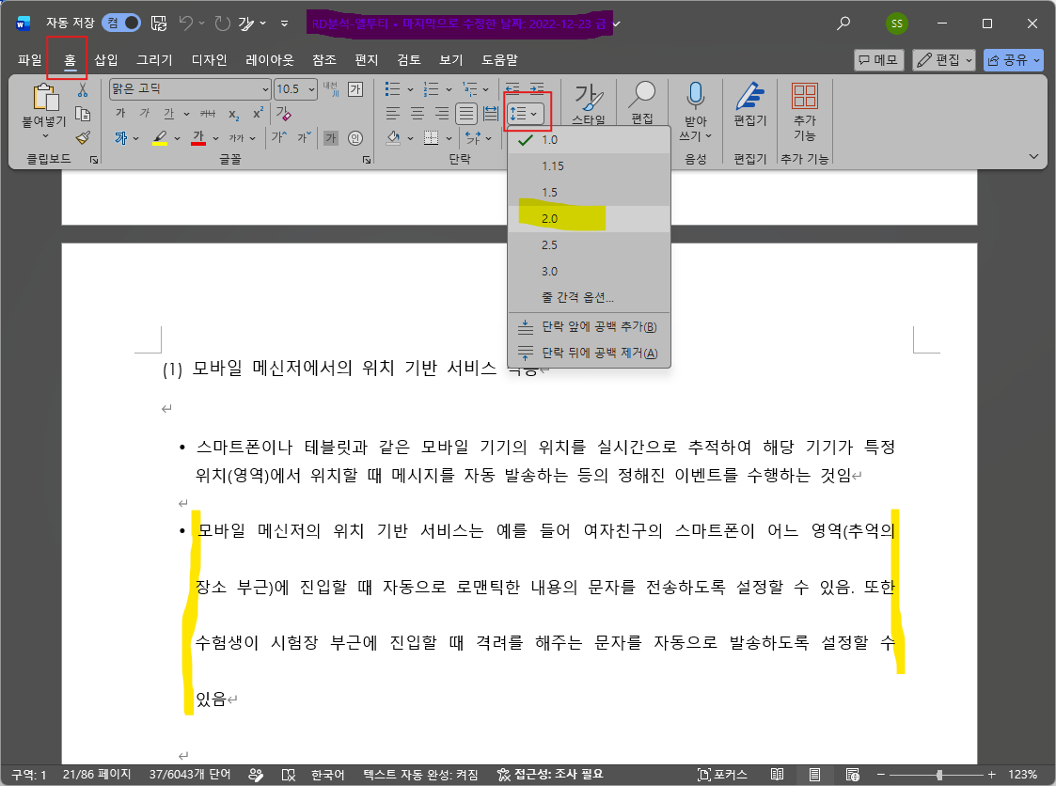Expand the bullet list dropdown arrow
Screen dimensions: 1056x786
tap(409, 89)
